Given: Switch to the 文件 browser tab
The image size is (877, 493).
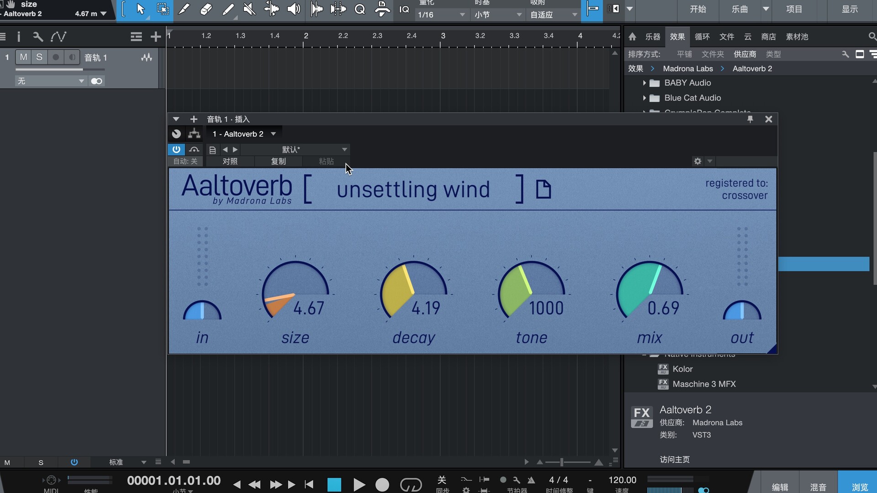Looking at the screenshot, I should 727,37.
